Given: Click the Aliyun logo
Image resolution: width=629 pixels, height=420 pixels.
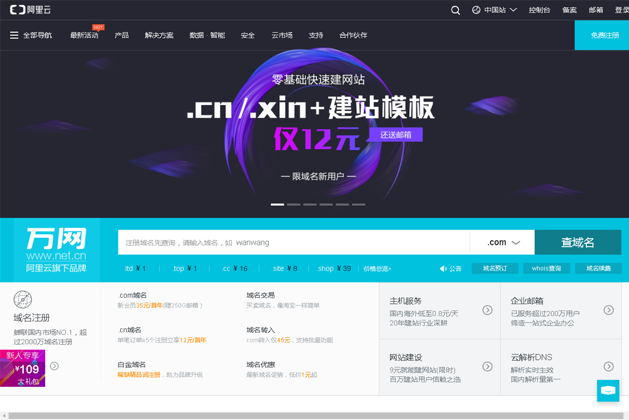Looking at the screenshot, I should [30, 9].
